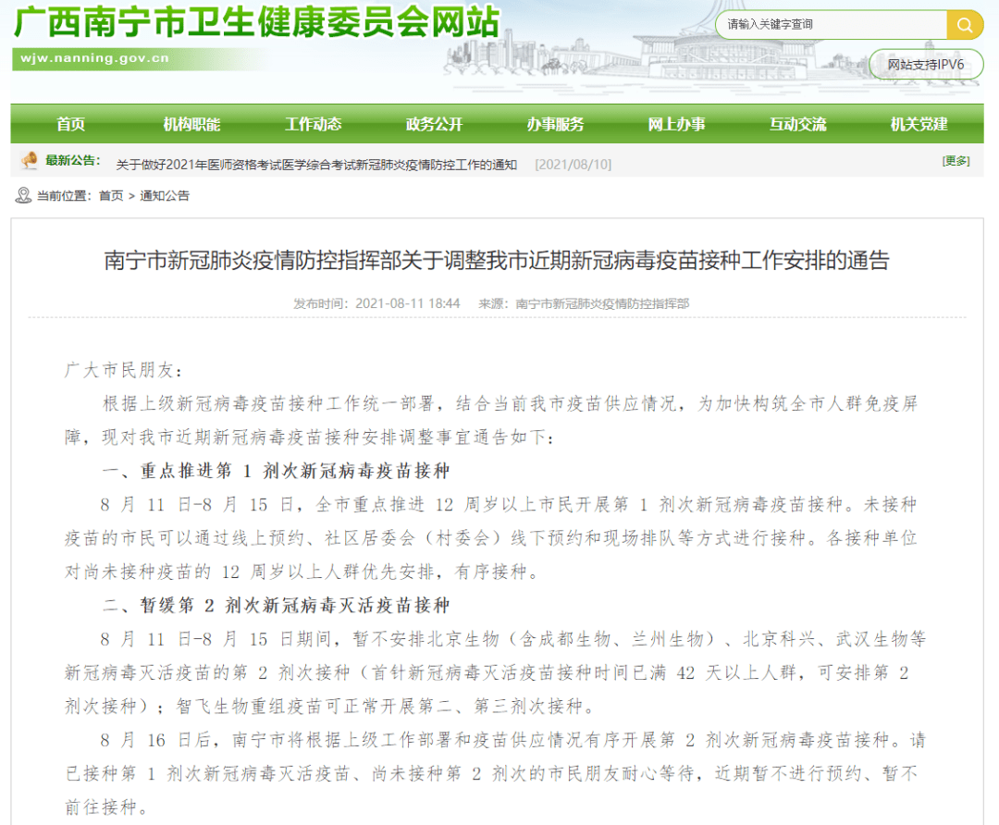Click the speaker icon beside 最新公告
This screenshot has width=999, height=825.
(x=30, y=161)
